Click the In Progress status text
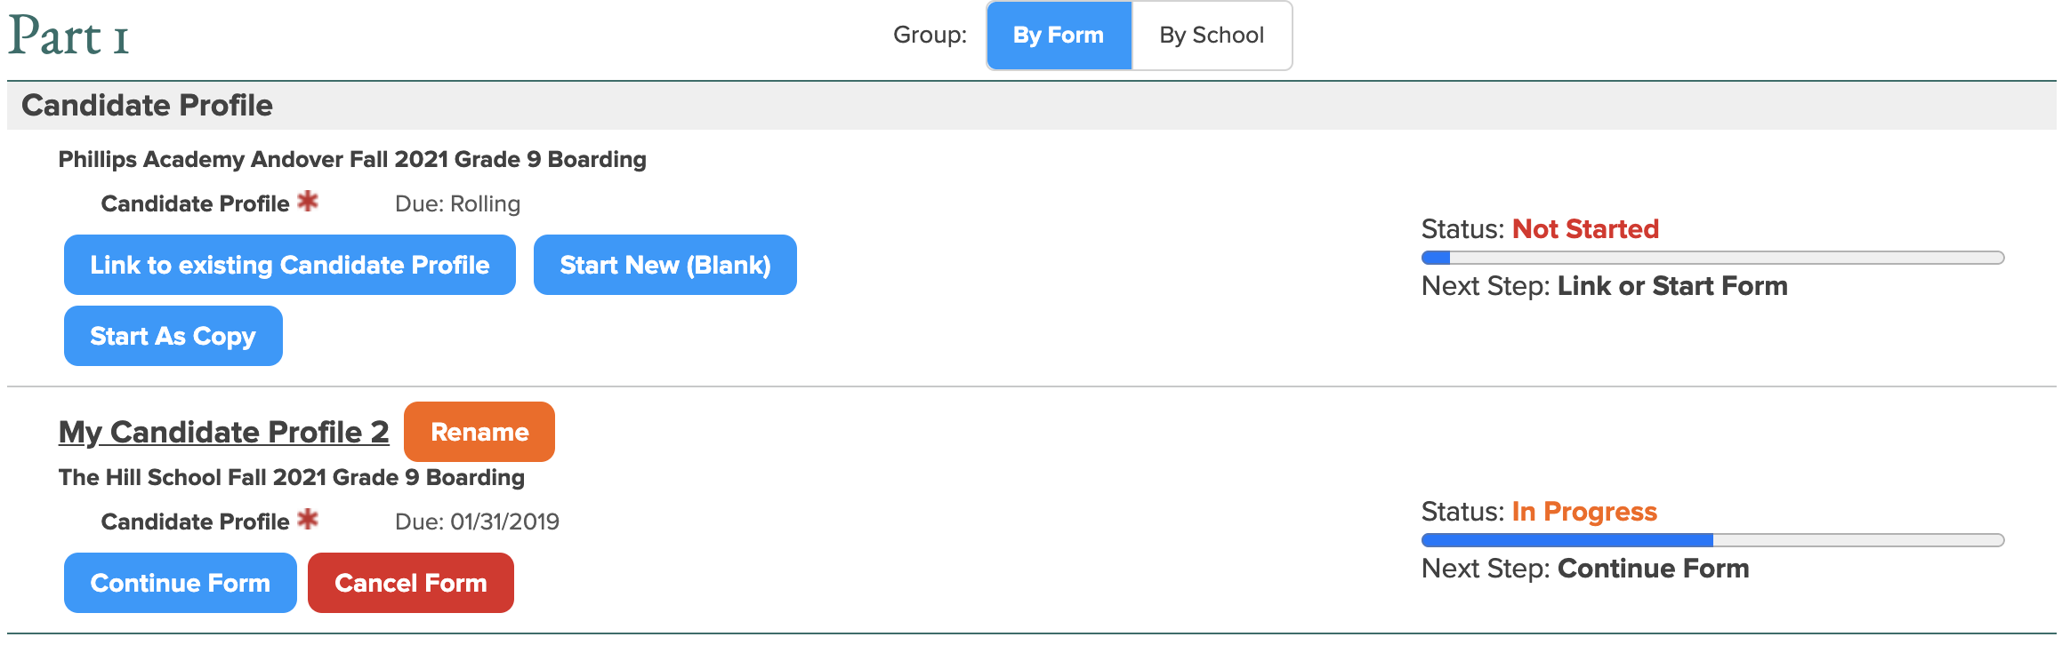Image resolution: width=2062 pixels, height=645 pixels. tap(1583, 512)
